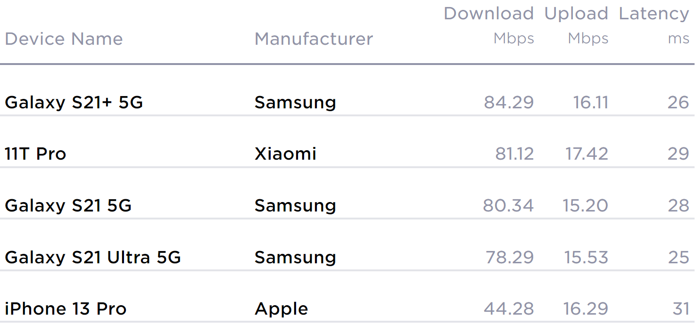The width and height of the screenshot is (695, 325).
Task: Click the 17.42 upload speed value
Action: pyautogui.click(x=587, y=154)
